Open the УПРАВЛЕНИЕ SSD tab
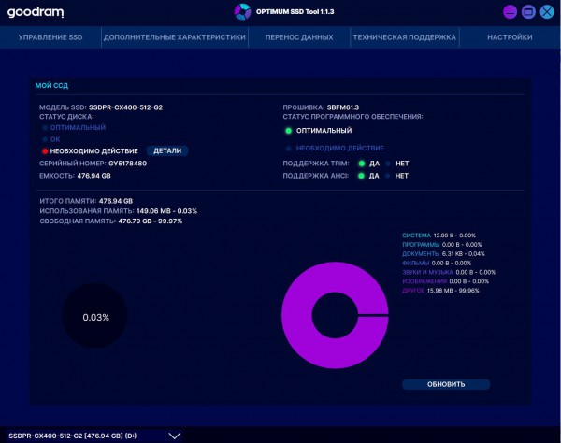The height and width of the screenshot is (443, 561). [50, 37]
